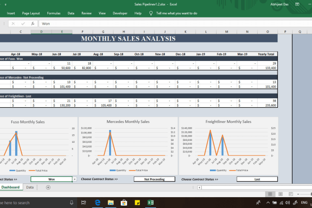The width and height of the screenshot is (312, 208).
Task: Open the Formulas ribbon tab
Action: 53,13
